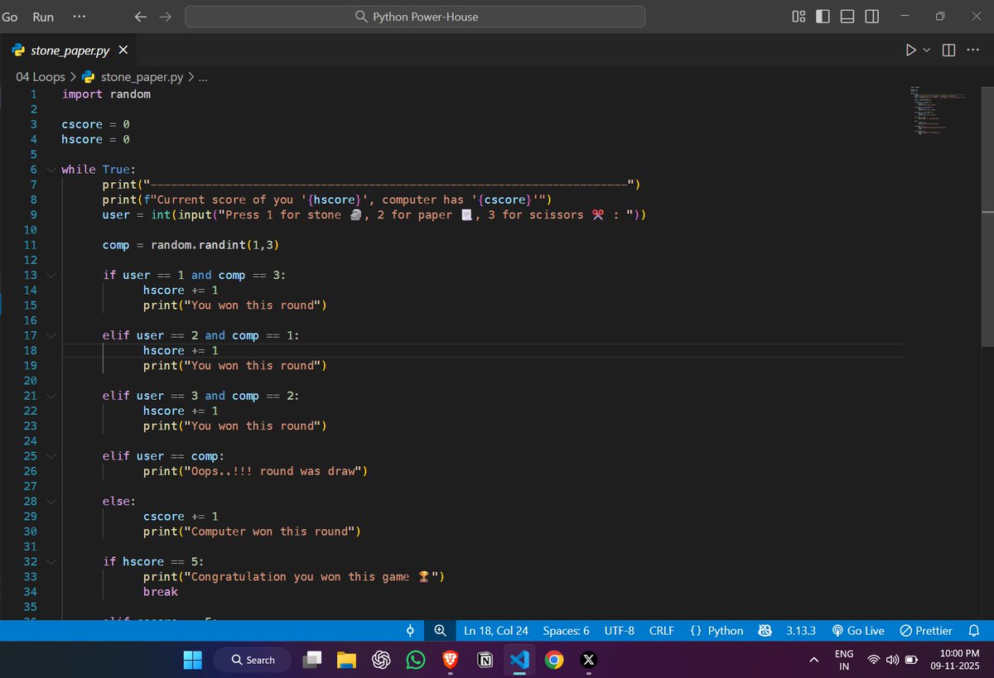Fold the 'if user == 1' block
The width and height of the screenshot is (994, 678).
51,275
